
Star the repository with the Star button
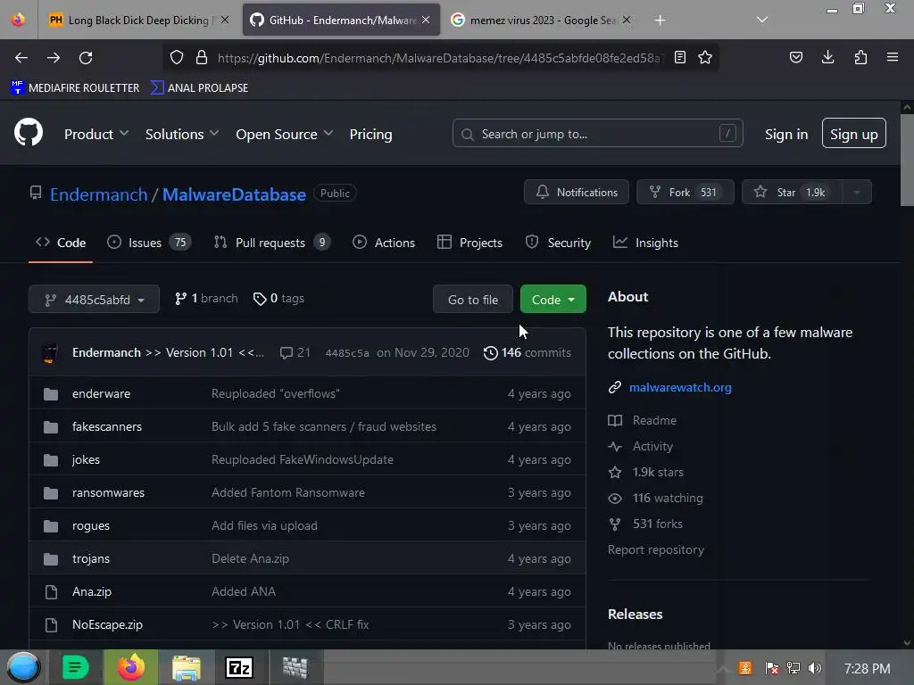[792, 193]
